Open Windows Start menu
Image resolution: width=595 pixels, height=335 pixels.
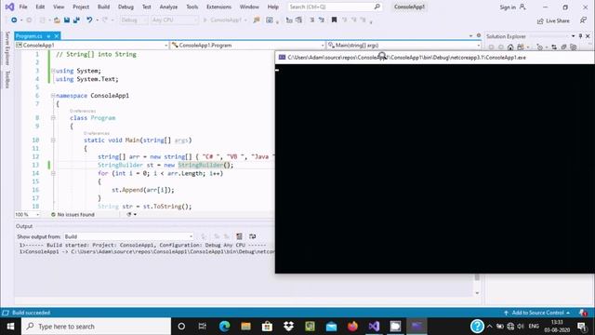10,327
